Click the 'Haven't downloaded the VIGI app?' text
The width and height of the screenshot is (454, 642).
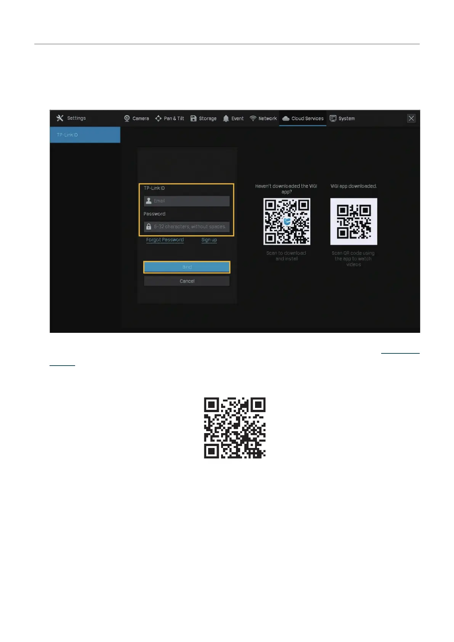click(286, 189)
